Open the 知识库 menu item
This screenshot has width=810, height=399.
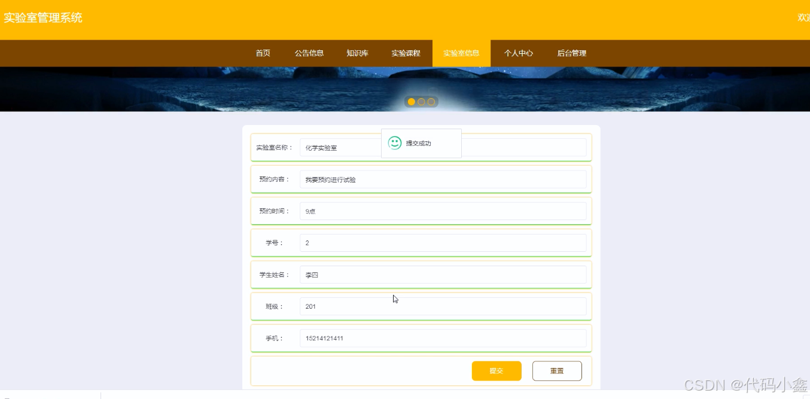pos(357,53)
